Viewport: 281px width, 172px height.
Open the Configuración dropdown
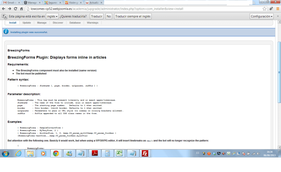pyautogui.click(x=262, y=17)
